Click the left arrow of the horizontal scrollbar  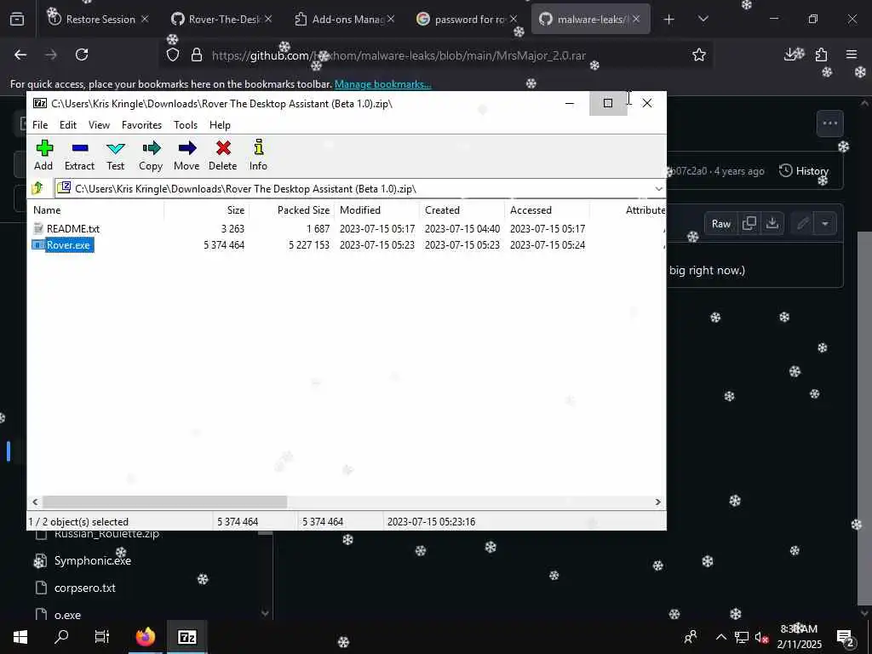point(36,502)
